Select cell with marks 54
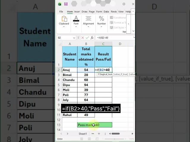The width and height of the screenshot is (190, 142). (x=86, y=70)
